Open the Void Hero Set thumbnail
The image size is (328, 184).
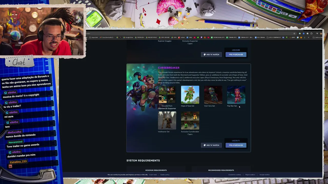(213, 95)
